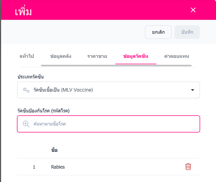The width and height of the screenshot is (216, 182).
Task: Delete the Rabies entry with the trash icon
Action: pos(188,167)
